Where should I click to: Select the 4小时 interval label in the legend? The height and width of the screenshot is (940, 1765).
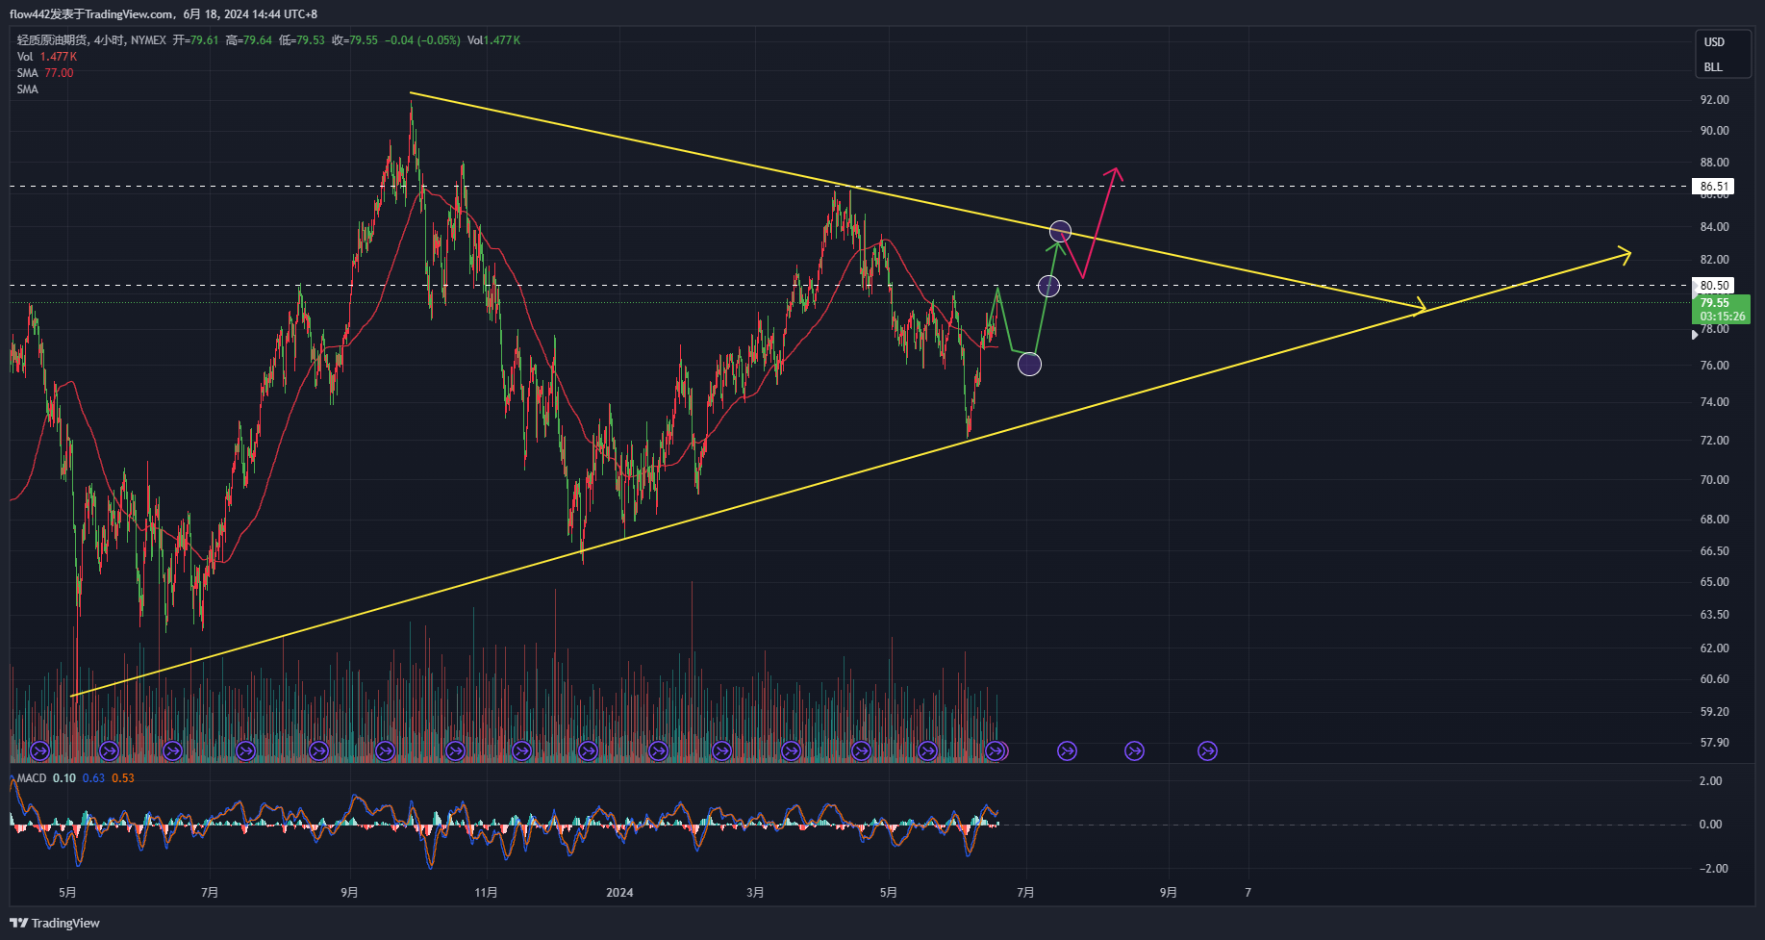tap(110, 40)
